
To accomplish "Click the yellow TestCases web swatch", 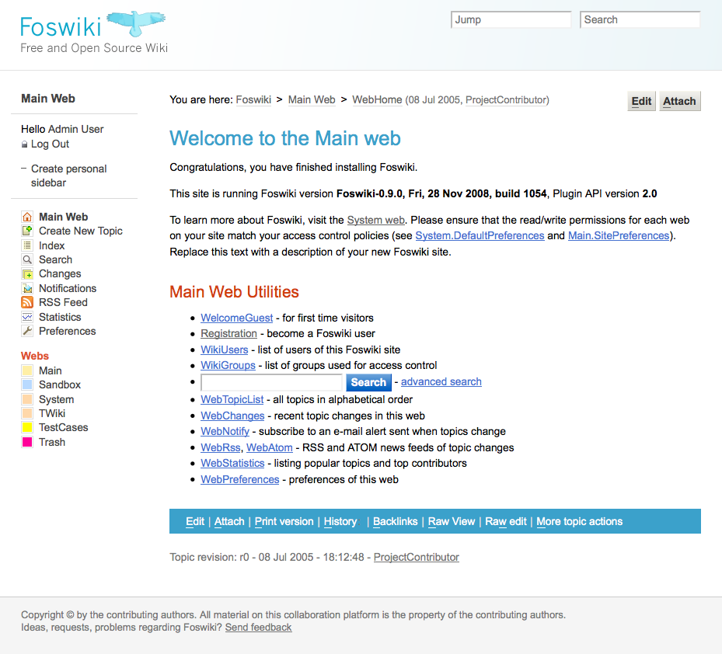I will (28, 427).
